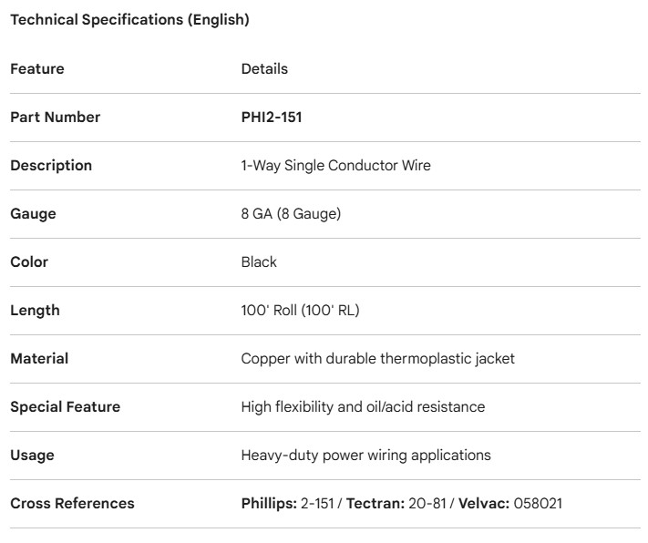Select the Part Number row label
The width and height of the screenshot is (648, 543).
tap(56, 118)
